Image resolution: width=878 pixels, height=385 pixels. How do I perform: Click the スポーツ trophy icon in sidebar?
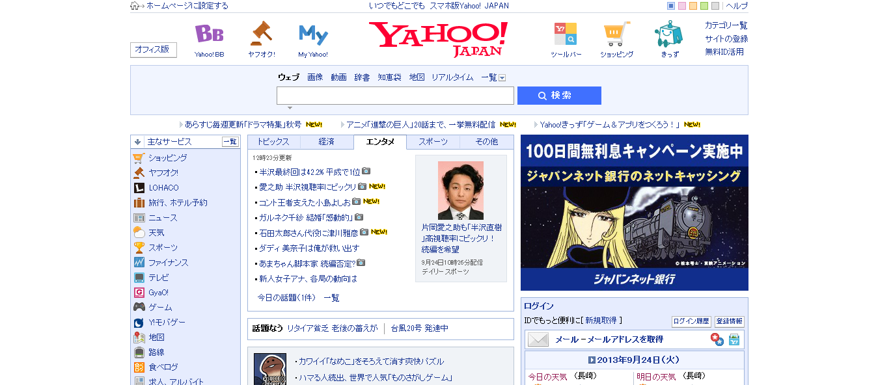[139, 248]
